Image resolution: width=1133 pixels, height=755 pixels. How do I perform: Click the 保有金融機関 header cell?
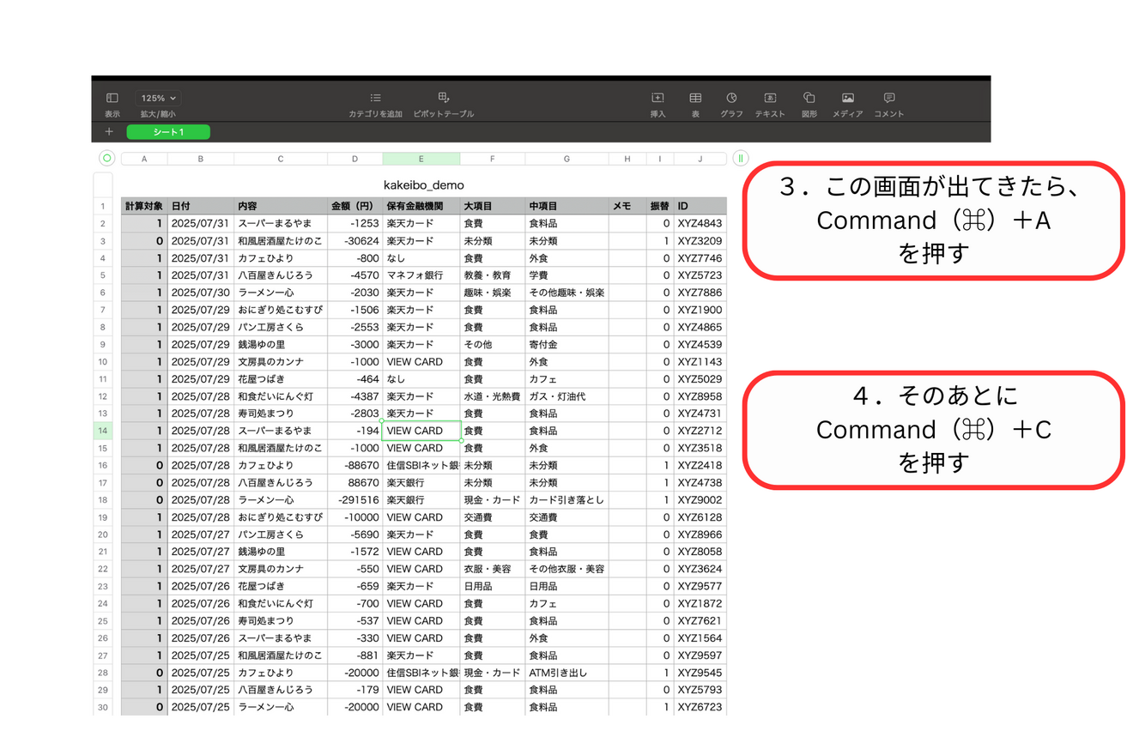click(421, 206)
